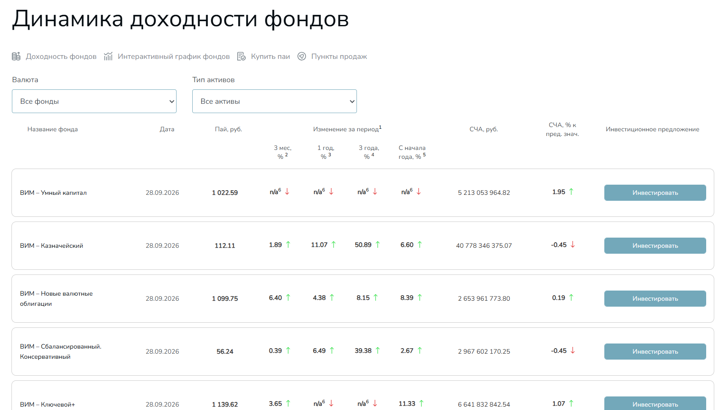
Task: Click the 3 мес, % column header
Action: [283, 152]
